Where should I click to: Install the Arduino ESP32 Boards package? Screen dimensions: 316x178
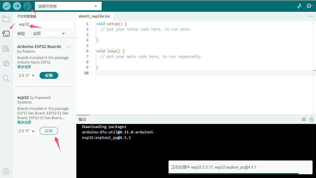pyautogui.click(x=49, y=75)
